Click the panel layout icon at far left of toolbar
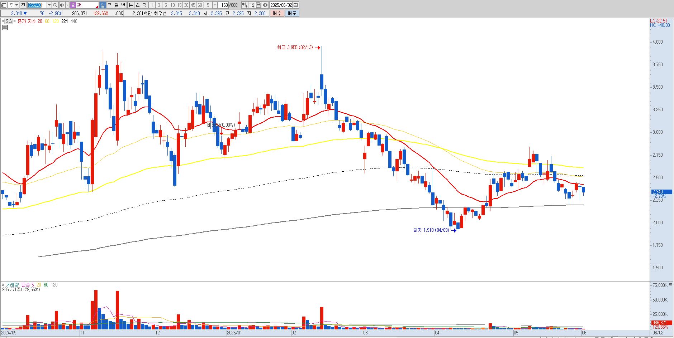674x338 pixels. 4,5
